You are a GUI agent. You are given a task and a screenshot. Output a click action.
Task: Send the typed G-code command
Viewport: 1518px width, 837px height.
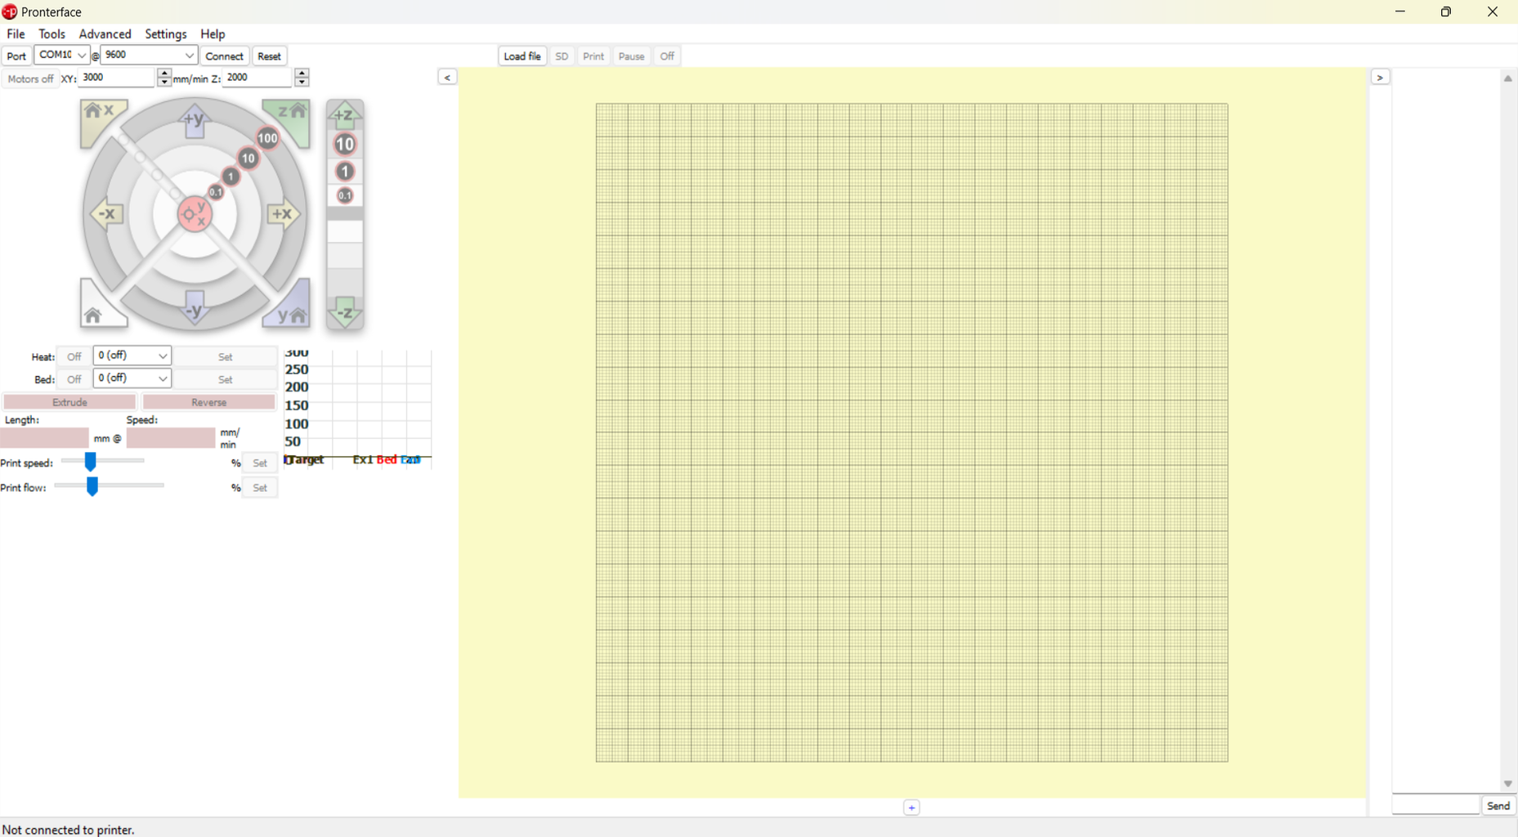(1498, 806)
